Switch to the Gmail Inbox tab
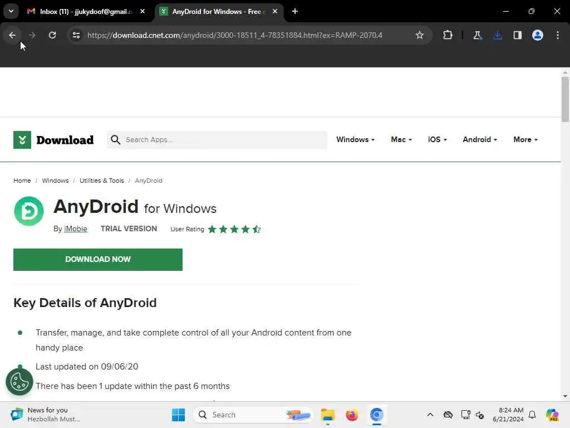570x428 pixels. (x=86, y=11)
